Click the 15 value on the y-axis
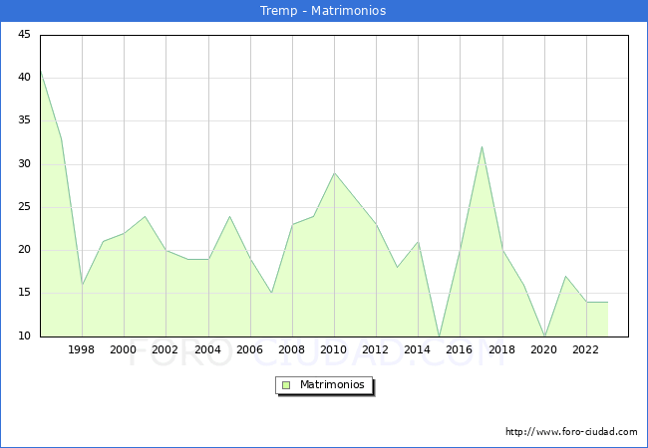Image resolution: width=648 pixels, height=448 pixels. 24,293
